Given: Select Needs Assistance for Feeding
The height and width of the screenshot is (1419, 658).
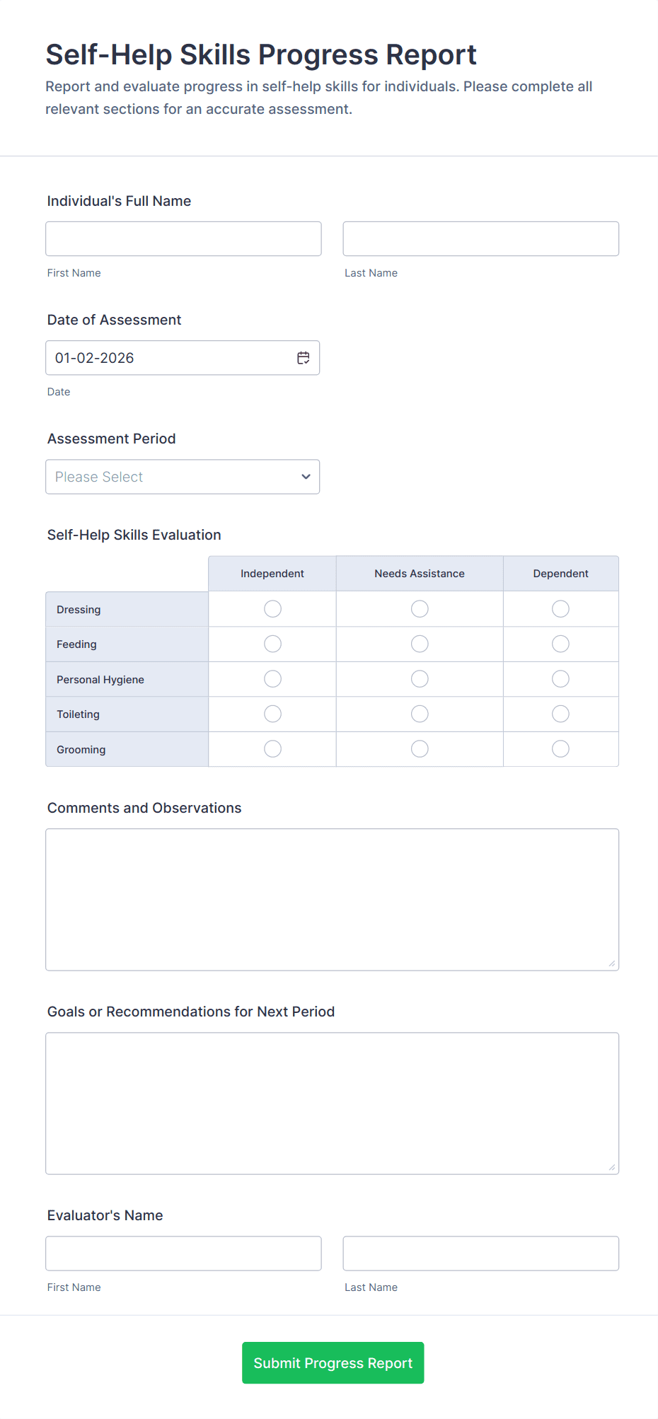Looking at the screenshot, I should tap(419, 644).
